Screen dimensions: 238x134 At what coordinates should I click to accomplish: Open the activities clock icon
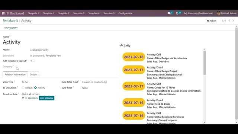click(x=177, y=13)
